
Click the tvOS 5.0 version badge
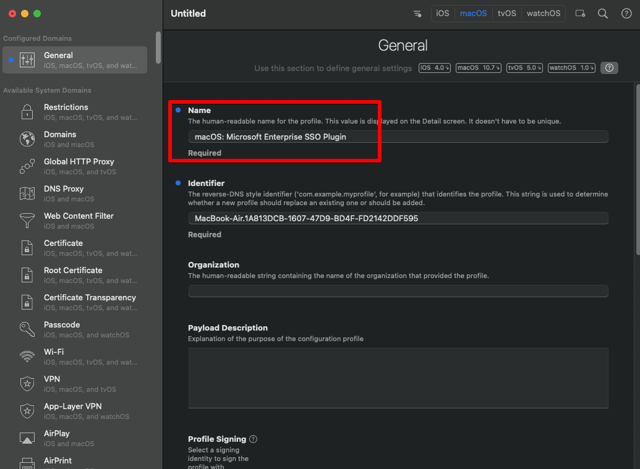(x=524, y=68)
